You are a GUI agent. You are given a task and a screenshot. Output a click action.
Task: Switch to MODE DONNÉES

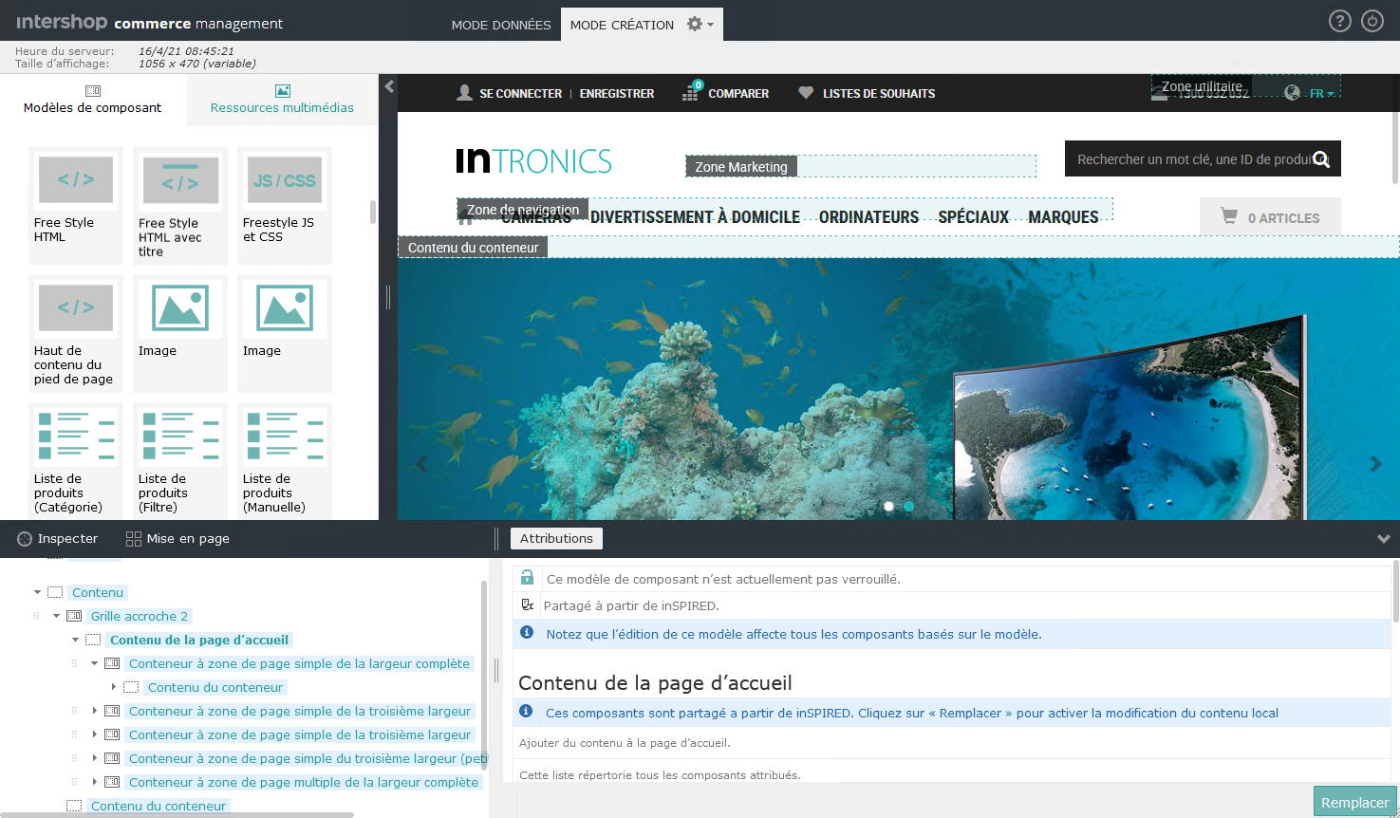click(501, 24)
